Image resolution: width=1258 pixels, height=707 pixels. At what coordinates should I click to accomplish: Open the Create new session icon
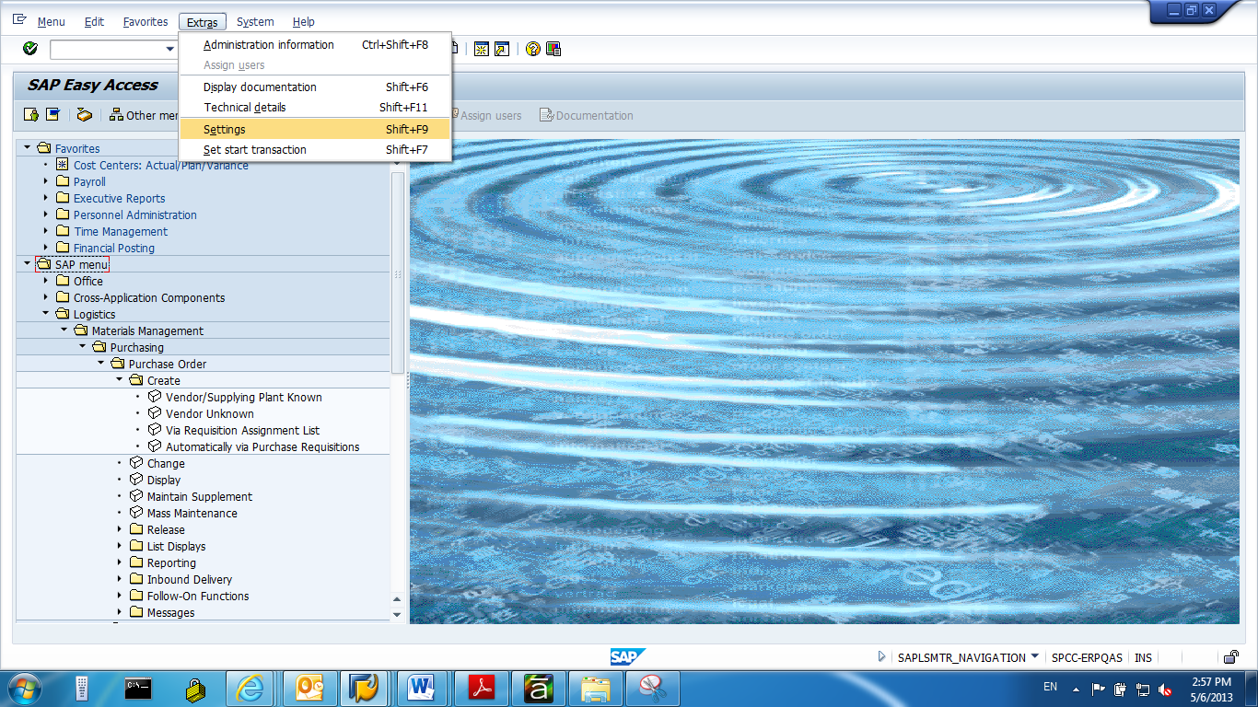pos(480,48)
